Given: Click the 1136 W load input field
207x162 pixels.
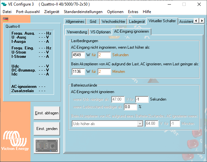Looking at the screenshot, I should (78, 72).
